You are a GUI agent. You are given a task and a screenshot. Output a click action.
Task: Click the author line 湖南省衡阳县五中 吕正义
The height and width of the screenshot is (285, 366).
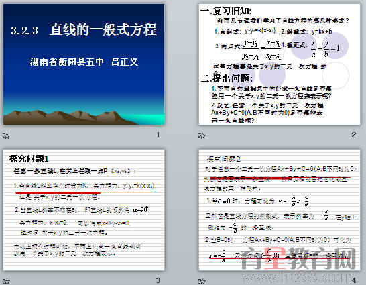point(84,62)
